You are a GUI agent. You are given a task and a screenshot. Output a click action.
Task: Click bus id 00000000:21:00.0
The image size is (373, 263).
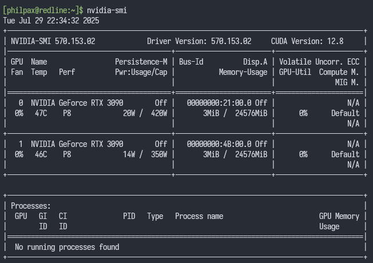[219, 103]
